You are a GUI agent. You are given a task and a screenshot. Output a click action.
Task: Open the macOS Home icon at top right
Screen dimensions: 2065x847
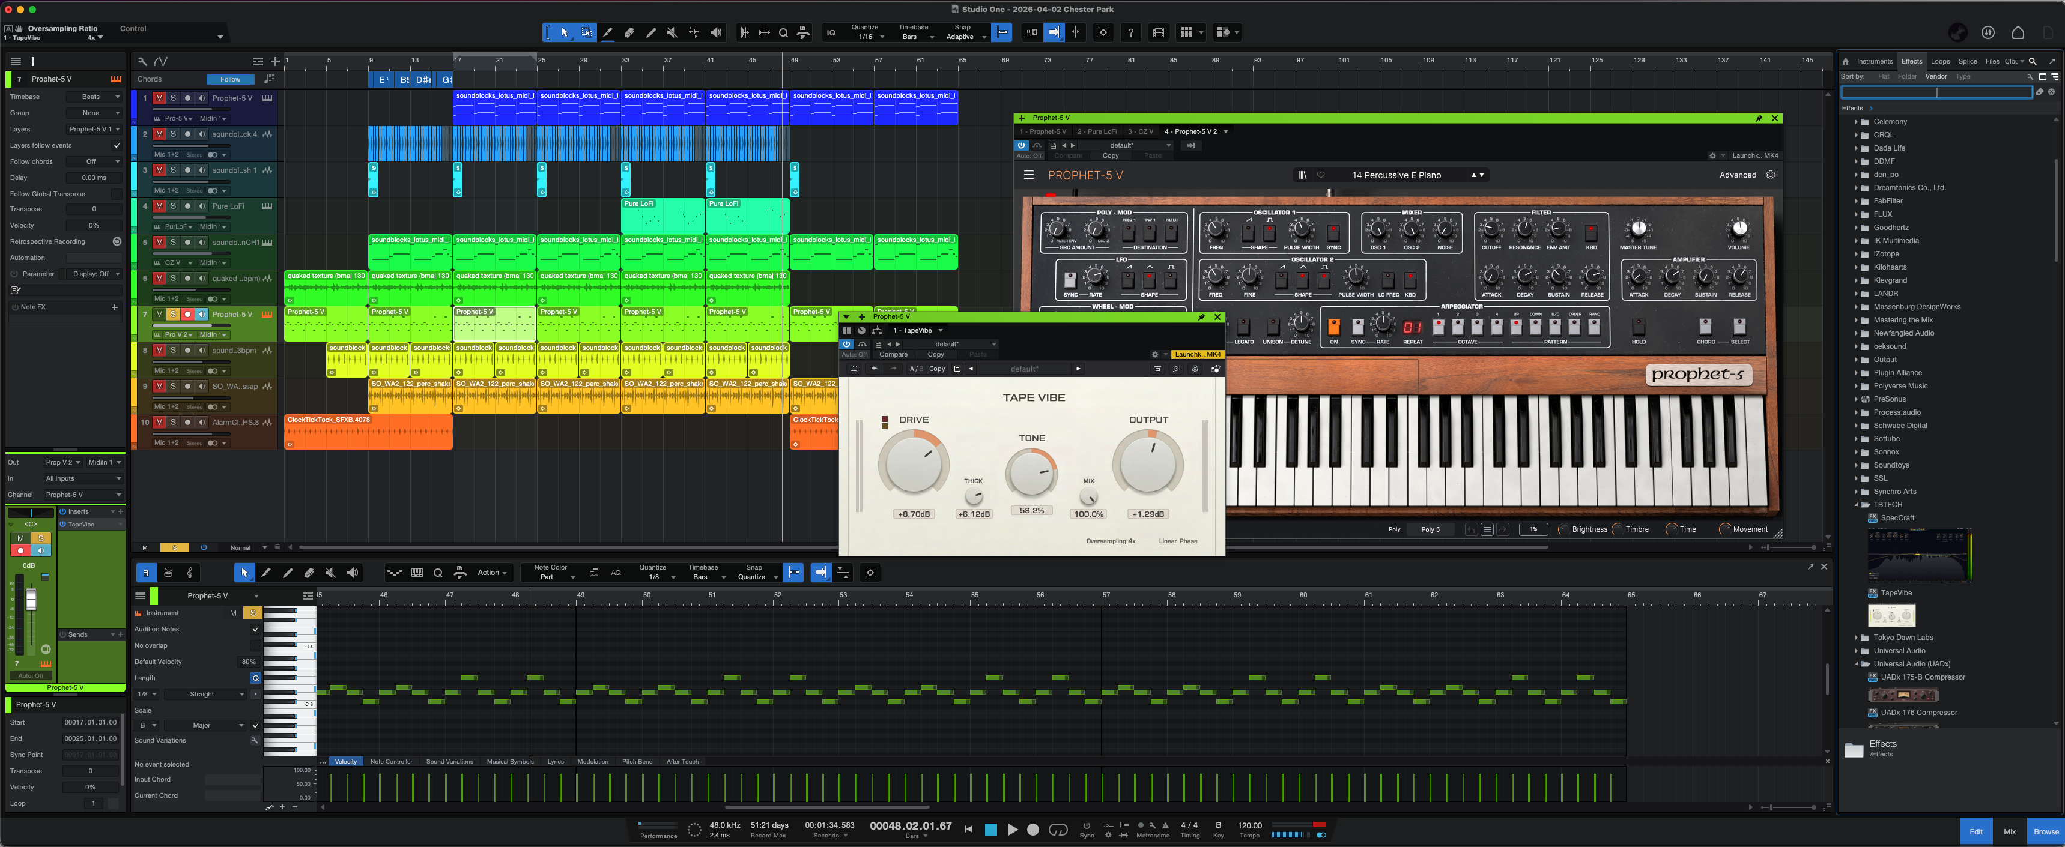[2018, 33]
